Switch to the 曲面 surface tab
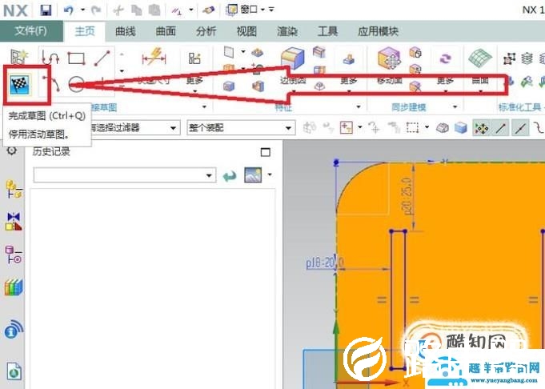The height and width of the screenshot is (389, 545). tap(166, 31)
